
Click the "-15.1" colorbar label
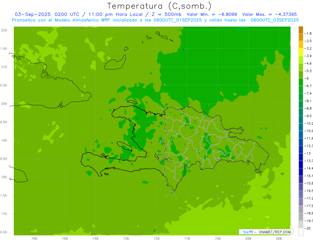tap(309, 176)
